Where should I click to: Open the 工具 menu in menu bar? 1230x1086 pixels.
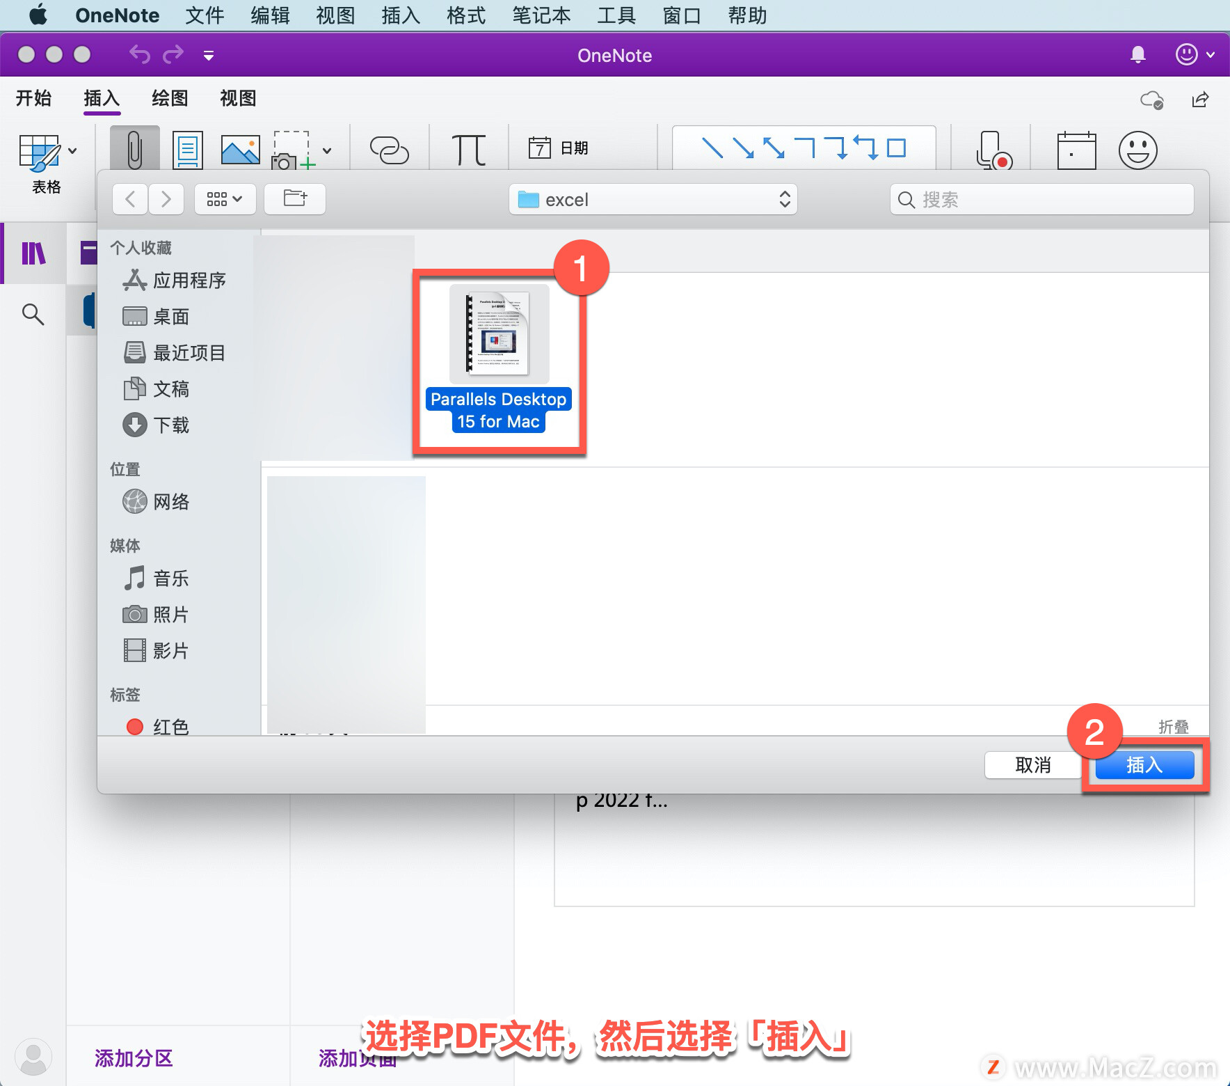pyautogui.click(x=616, y=15)
